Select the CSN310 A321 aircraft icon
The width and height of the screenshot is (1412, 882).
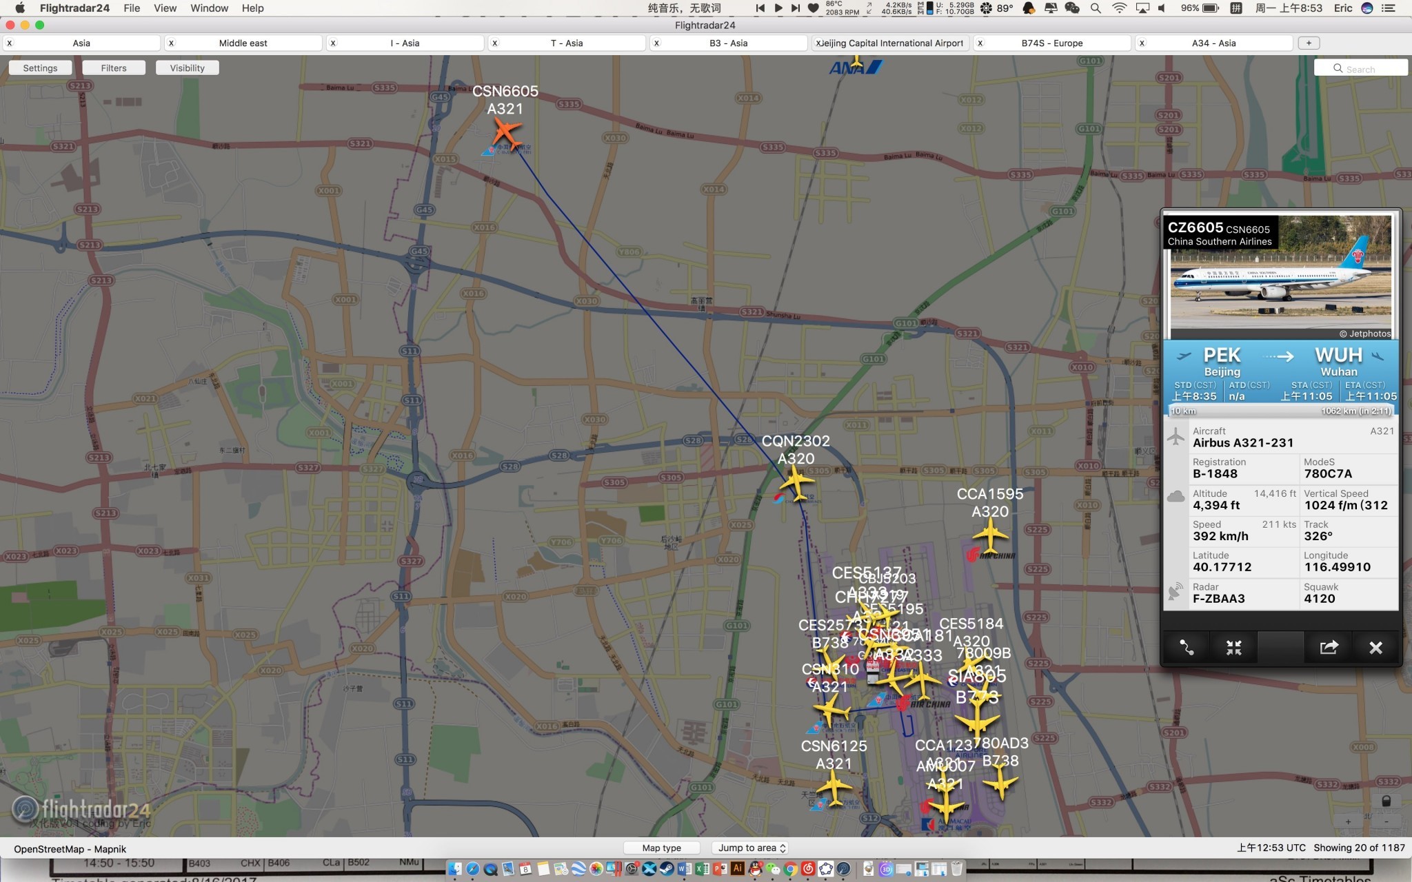pos(831,709)
